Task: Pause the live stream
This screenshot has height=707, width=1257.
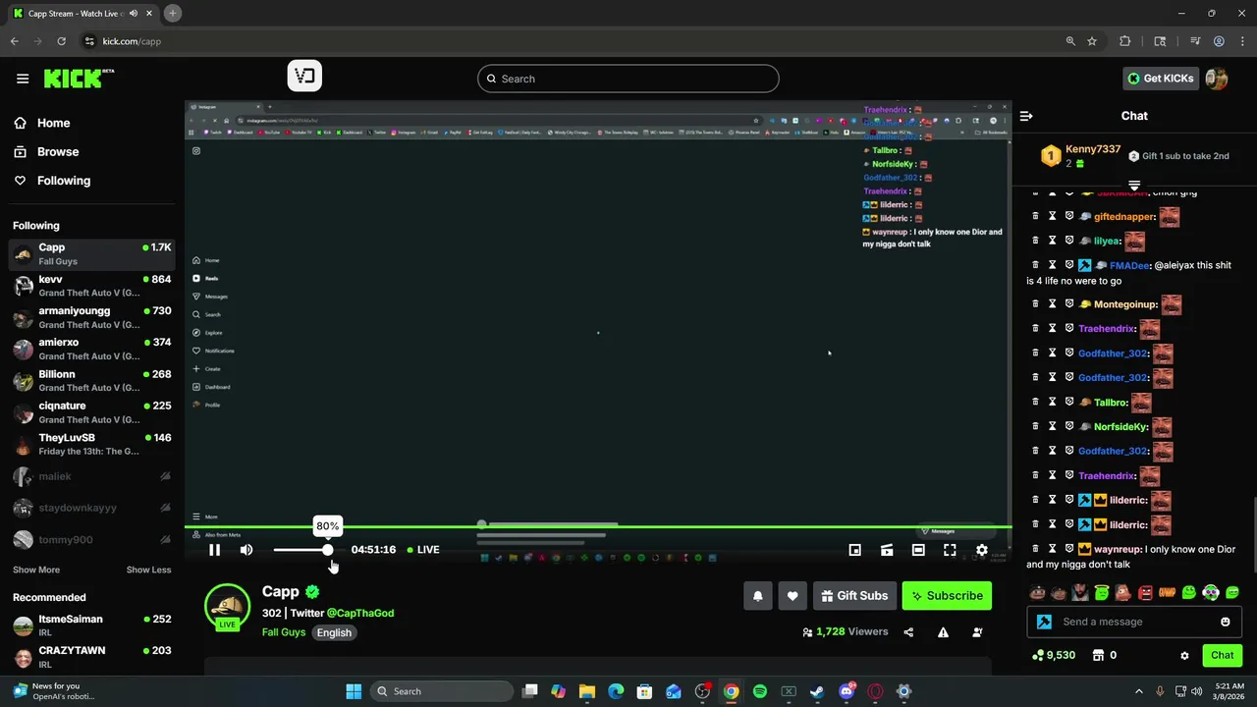Action: (214, 550)
